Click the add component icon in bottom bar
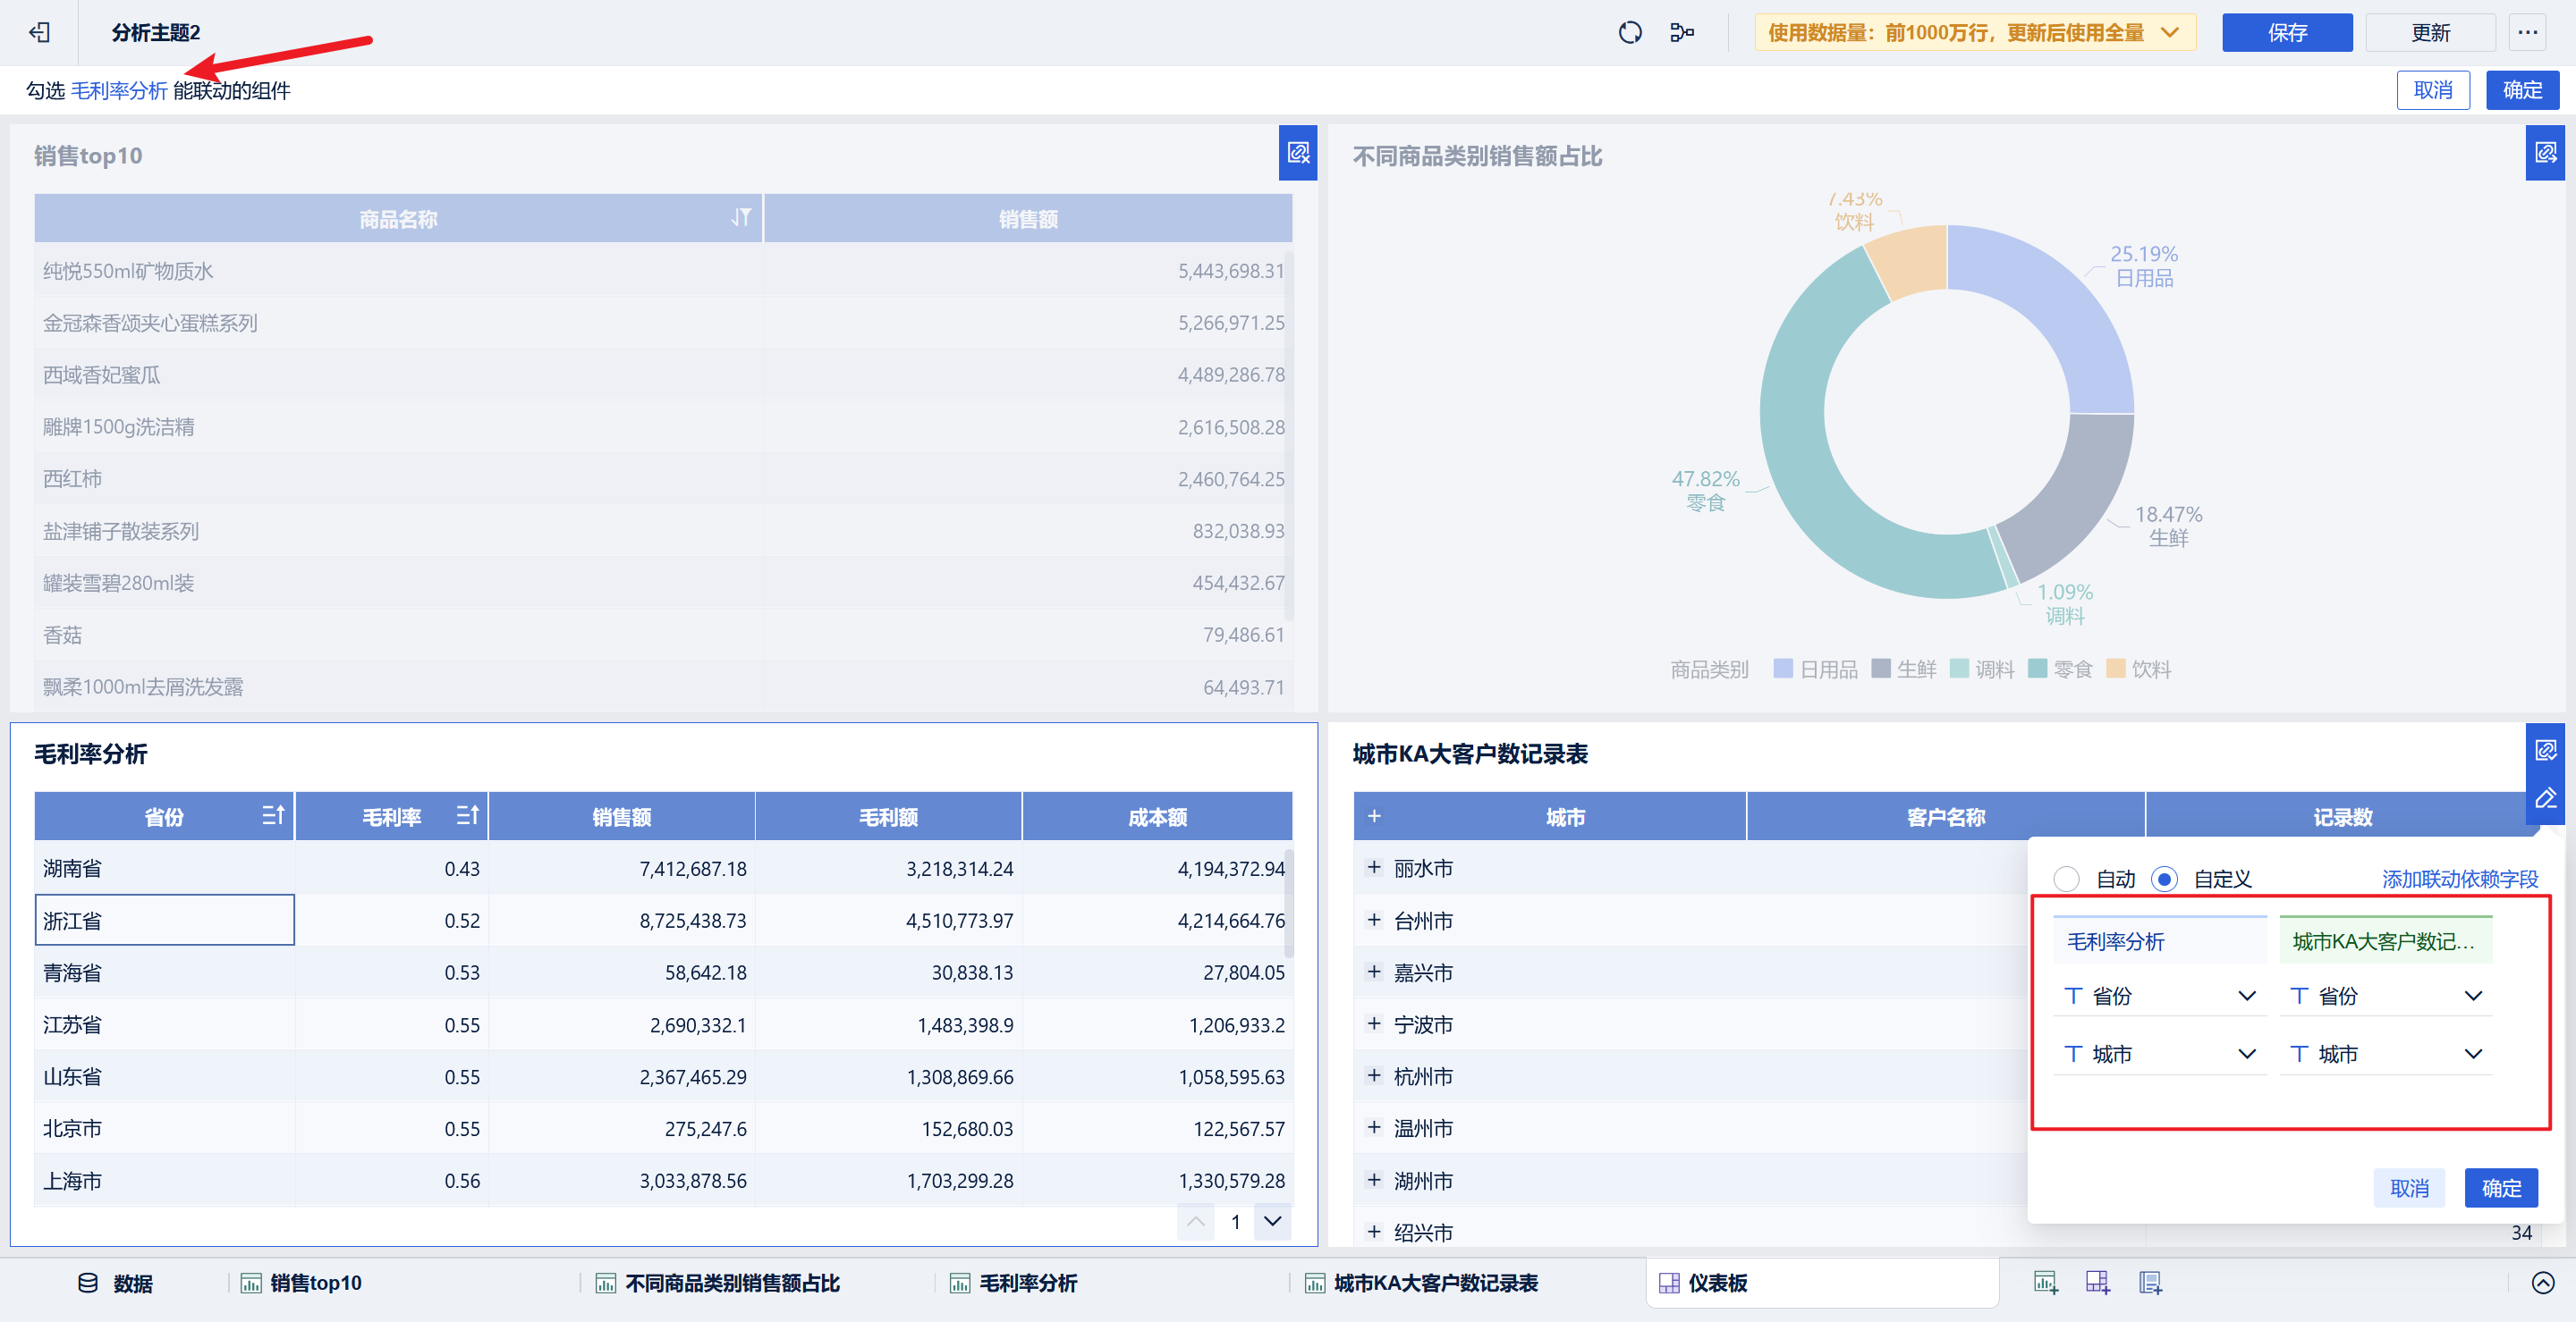 coord(2045,1282)
